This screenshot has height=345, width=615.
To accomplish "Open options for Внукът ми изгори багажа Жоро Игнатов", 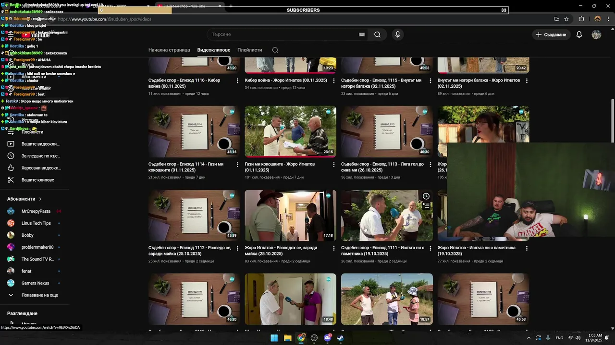I will (527, 81).
